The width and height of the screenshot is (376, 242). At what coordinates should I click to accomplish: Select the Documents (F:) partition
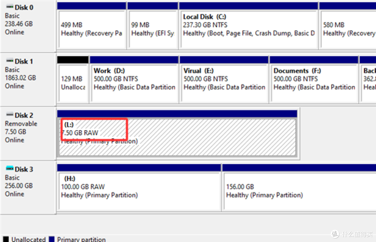[x=314, y=83]
